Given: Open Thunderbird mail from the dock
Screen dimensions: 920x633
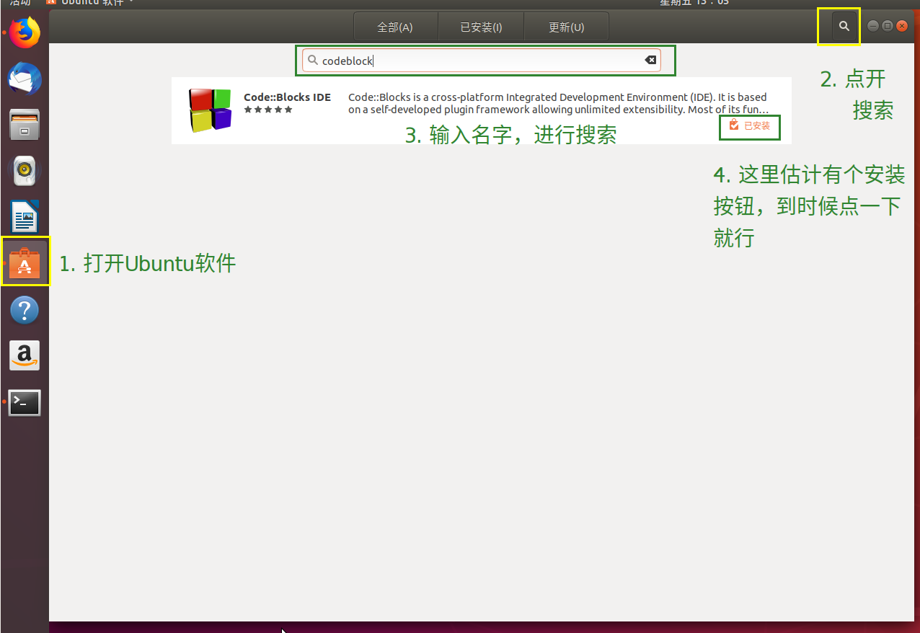Looking at the screenshot, I should [x=25, y=78].
